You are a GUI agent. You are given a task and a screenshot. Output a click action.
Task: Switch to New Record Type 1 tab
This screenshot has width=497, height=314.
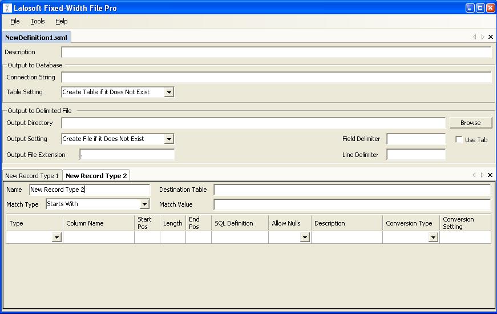pyautogui.click(x=32, y=176)
